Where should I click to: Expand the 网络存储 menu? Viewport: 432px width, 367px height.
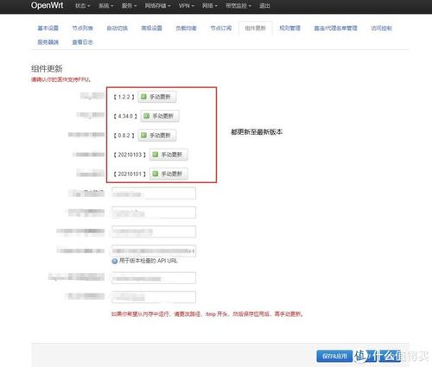[x=158, y=5]
